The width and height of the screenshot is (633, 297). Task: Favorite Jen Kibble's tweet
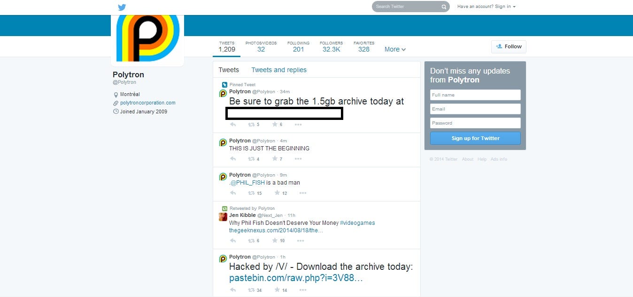[x=275, y=241]
